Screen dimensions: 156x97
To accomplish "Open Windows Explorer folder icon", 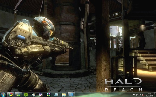I will pos(64,95).
